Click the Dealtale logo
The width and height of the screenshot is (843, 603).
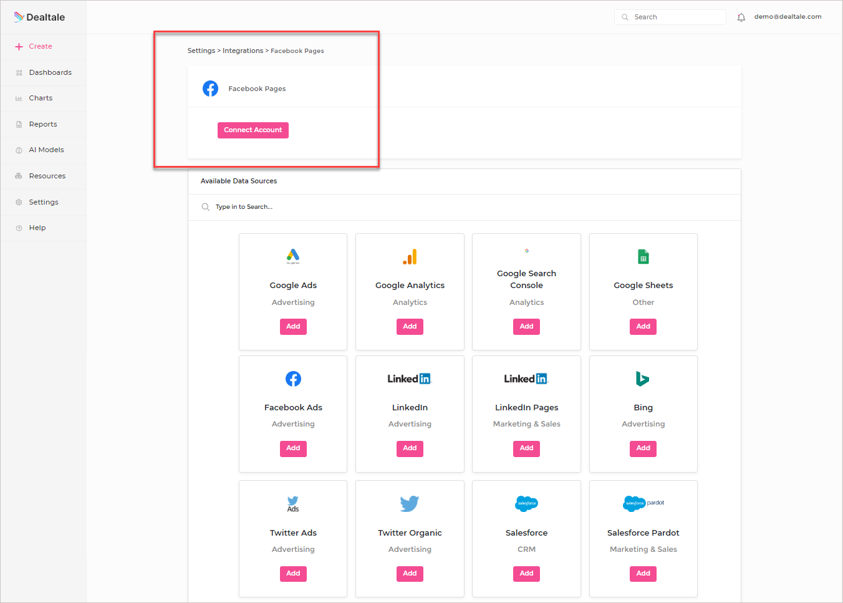(39, 17)
